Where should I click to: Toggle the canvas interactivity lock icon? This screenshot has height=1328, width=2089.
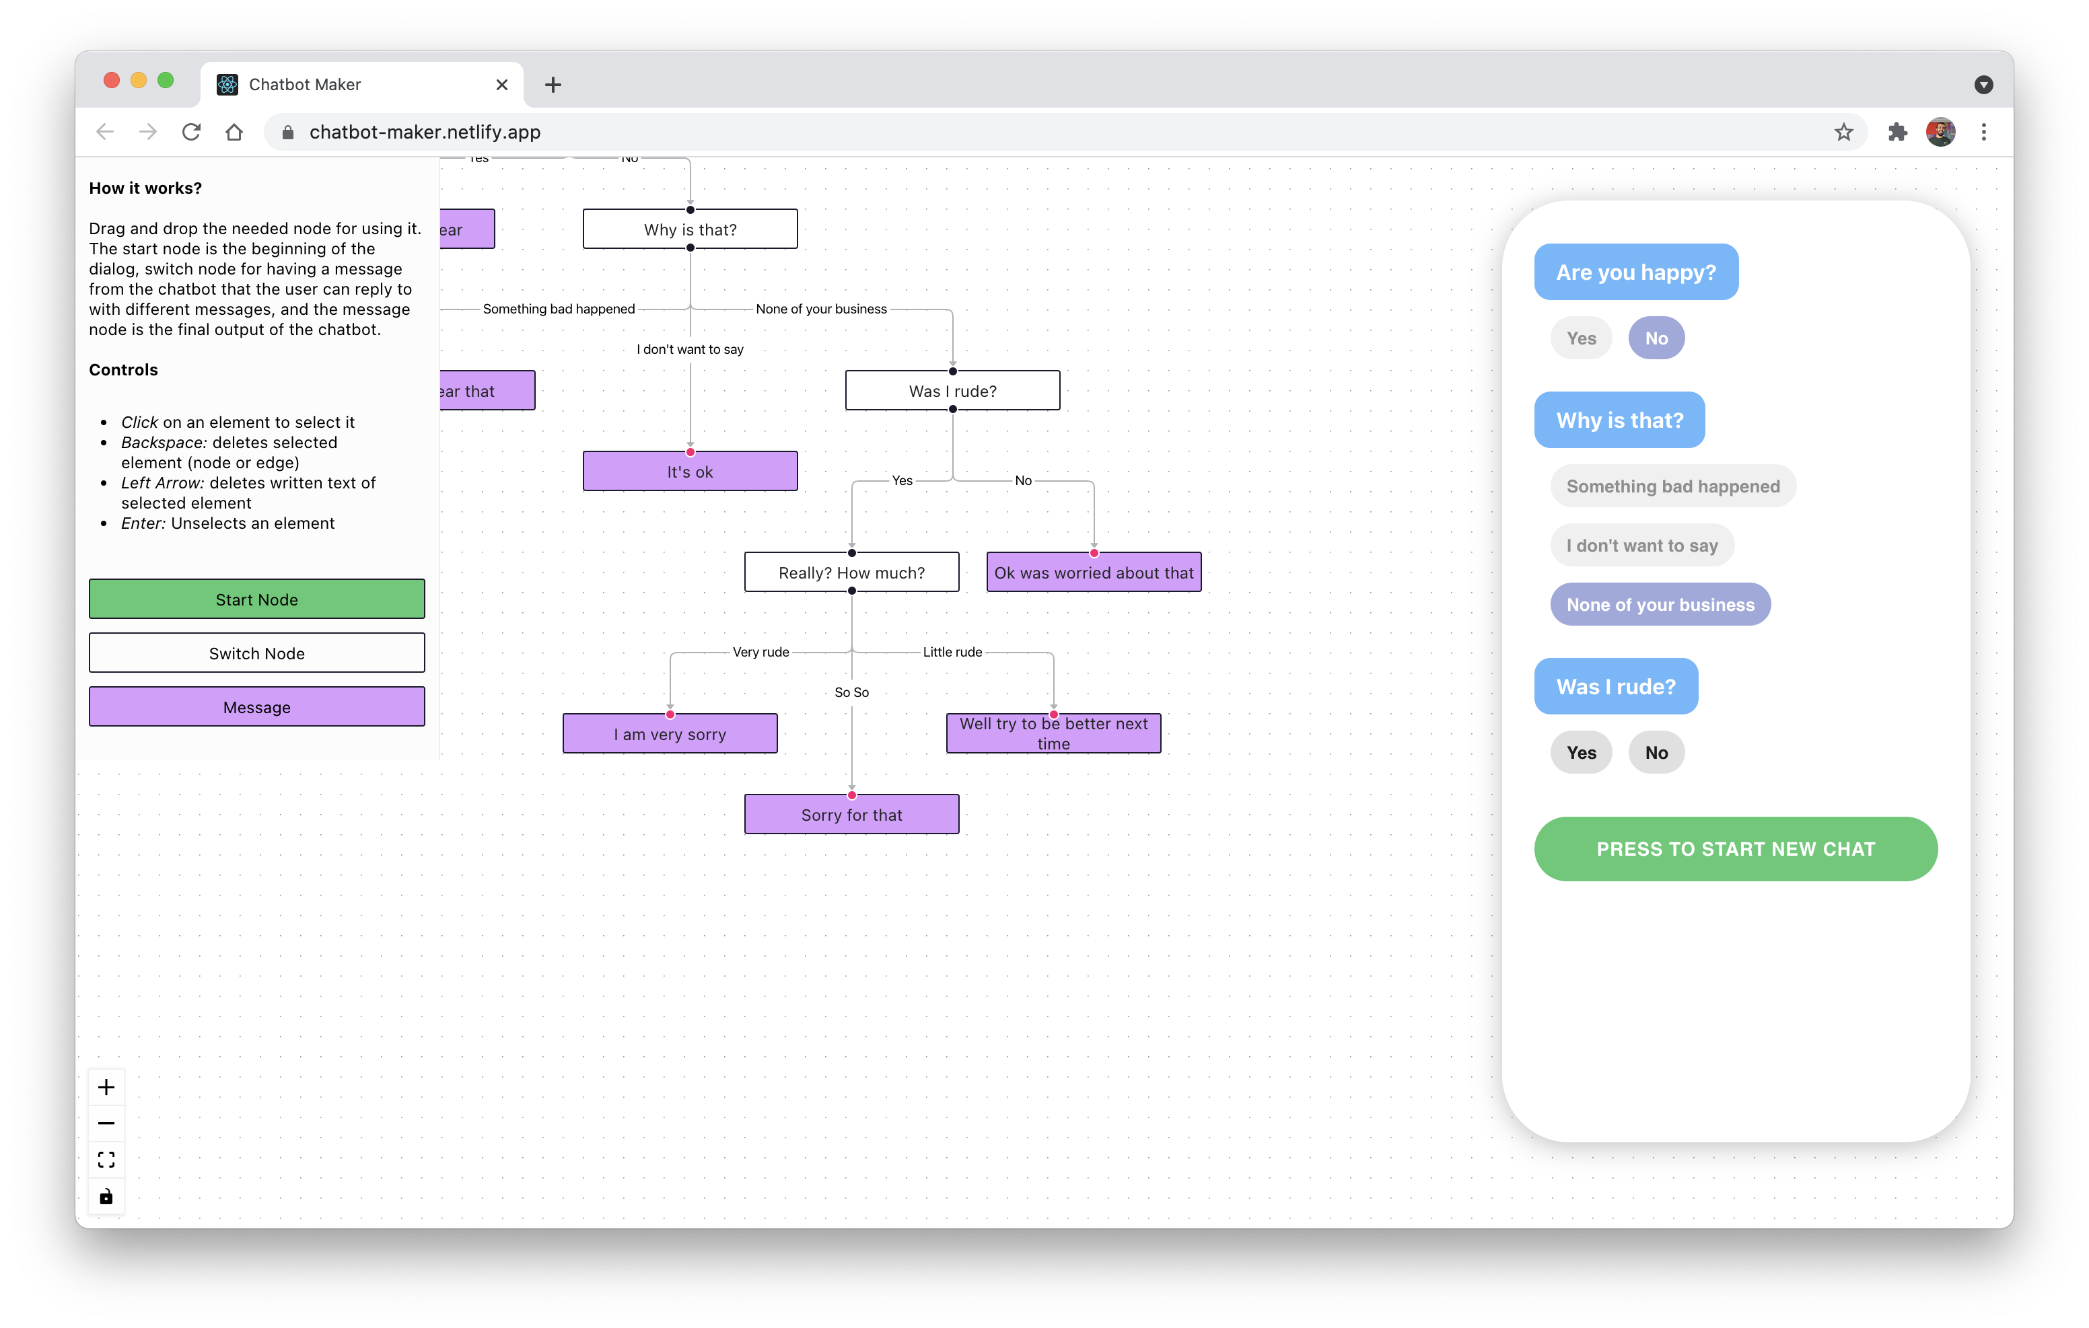[x=106, y=1197]
